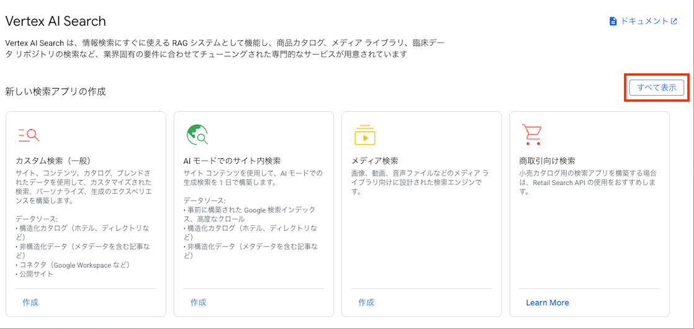Click the red shopping cart icon

point(533,135)
